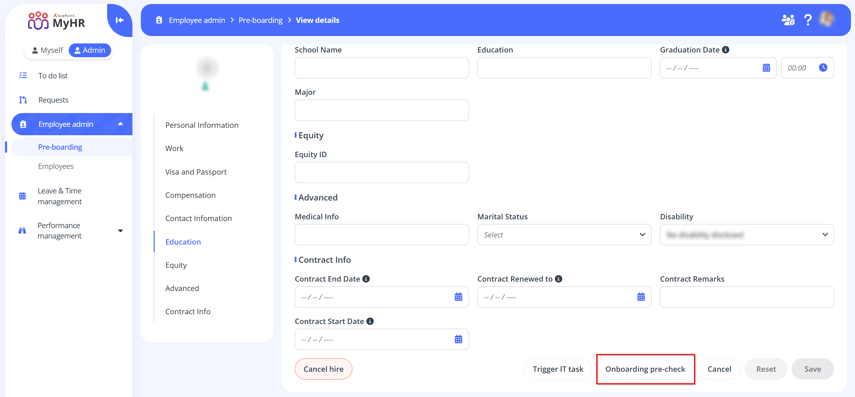This screenshot has width=855, height=397.
Task: Expand the Performance management section
Action: (120, 231)
